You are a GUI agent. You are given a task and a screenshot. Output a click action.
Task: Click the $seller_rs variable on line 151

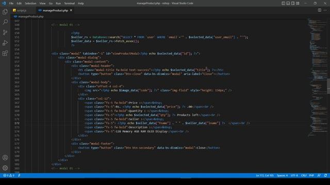coord(79,37)
